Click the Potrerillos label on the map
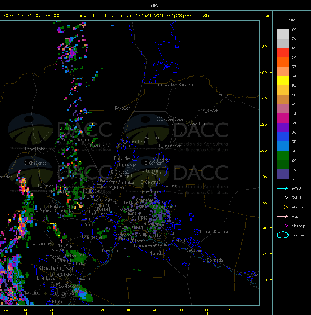 [62, 207]
